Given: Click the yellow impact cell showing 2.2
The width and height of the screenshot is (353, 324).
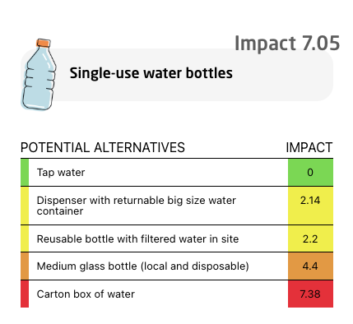Looking at the screenshot, I should (310, 238).
